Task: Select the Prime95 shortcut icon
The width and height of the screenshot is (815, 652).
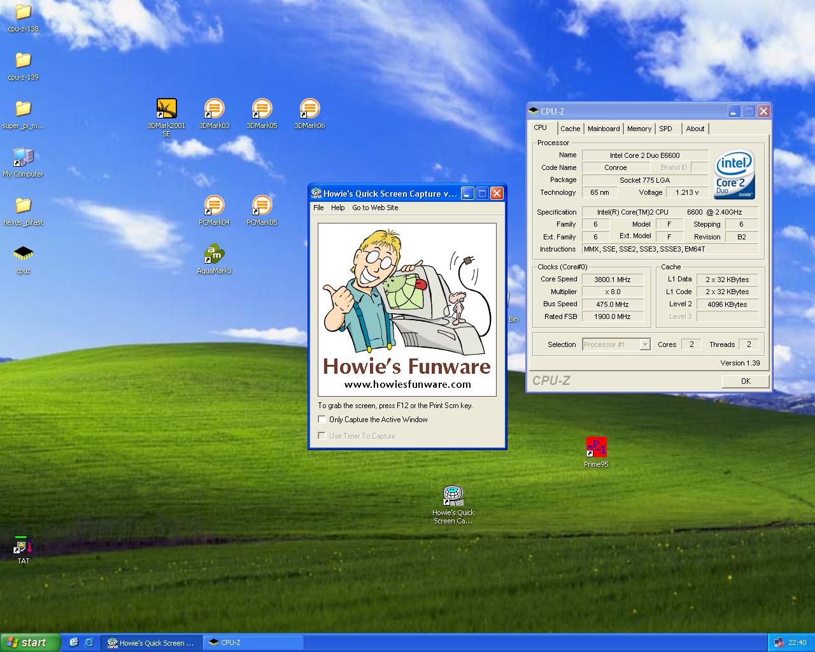Action: click(x=596, y=447)
